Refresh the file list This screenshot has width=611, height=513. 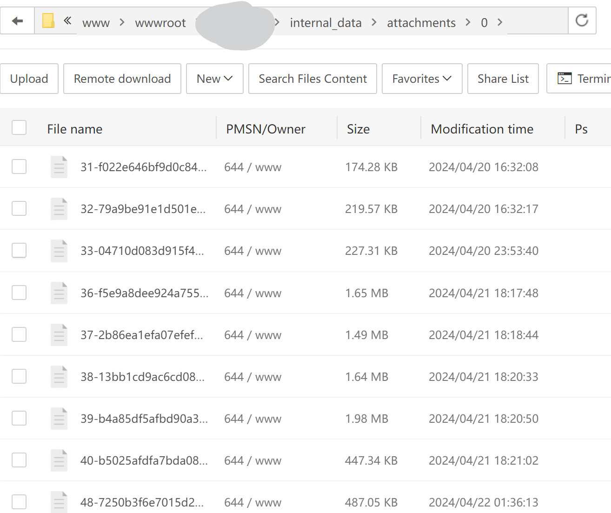(582, 20)
